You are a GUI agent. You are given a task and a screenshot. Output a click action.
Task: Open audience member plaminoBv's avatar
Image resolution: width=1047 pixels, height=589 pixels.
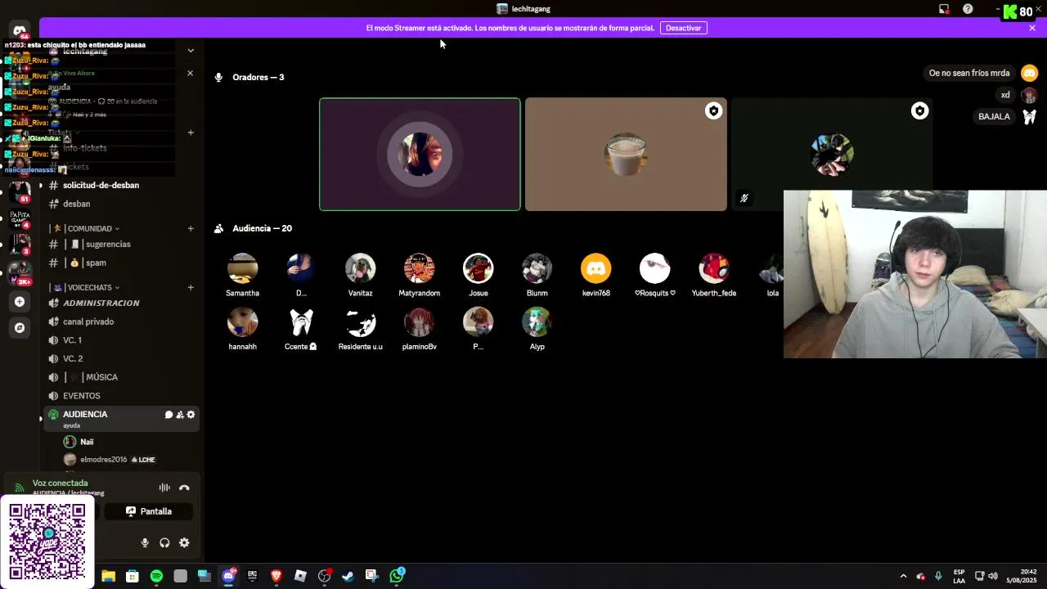pos(419,322)
